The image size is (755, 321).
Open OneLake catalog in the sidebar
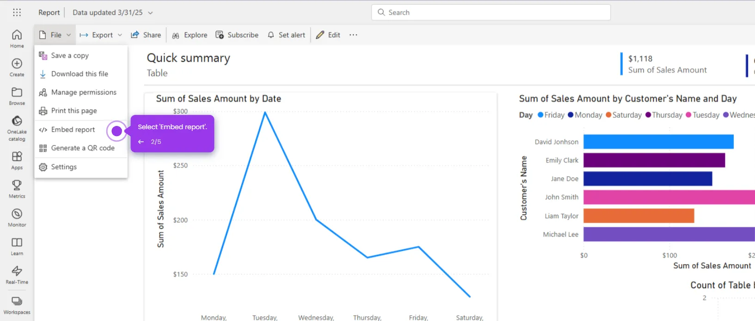[17, 128]
